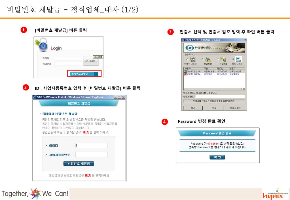Select 저장토큰 radio button
The image size is (290, 200).
click(218, 59)
